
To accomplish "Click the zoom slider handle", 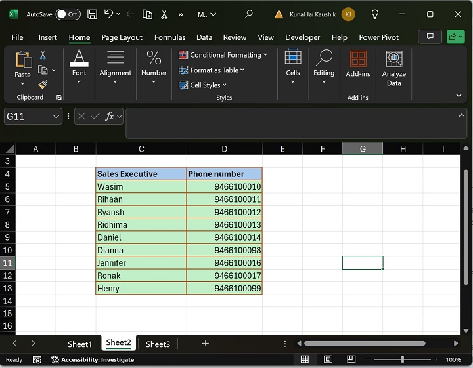I will coord(402,359).
